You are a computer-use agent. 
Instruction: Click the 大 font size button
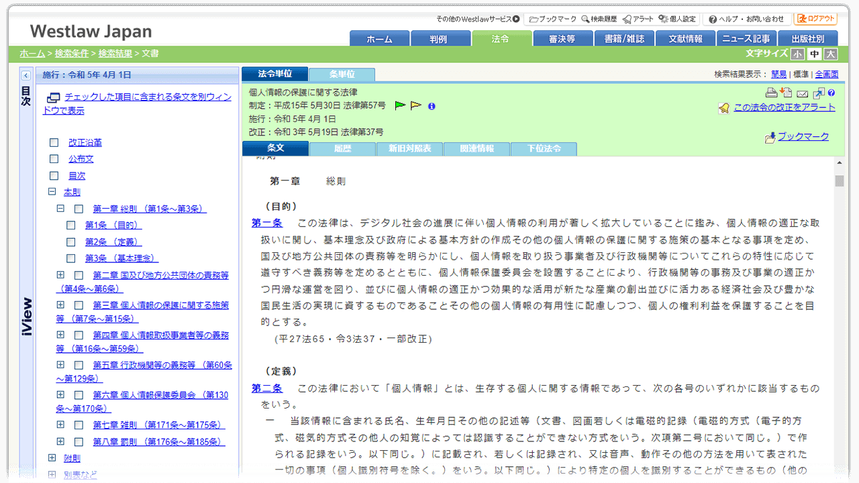830,54
